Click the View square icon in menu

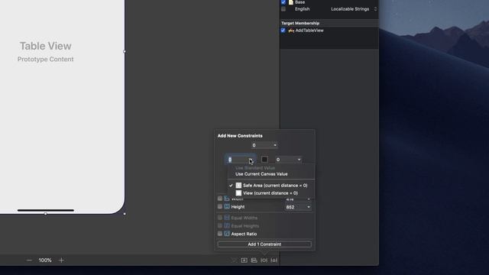238,193
